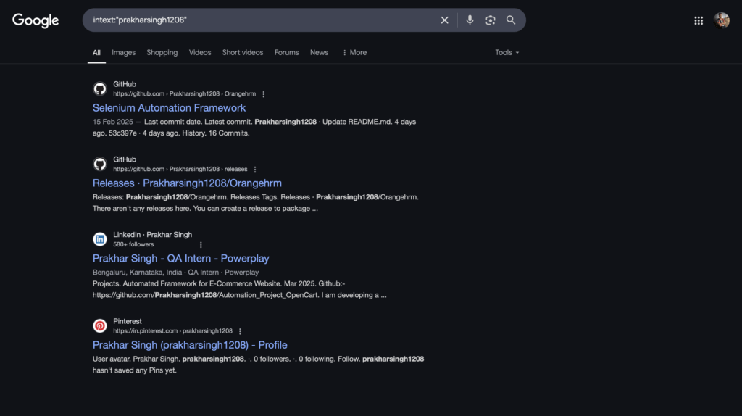Click the '15 Feb 2025' date text

[112, 122]
